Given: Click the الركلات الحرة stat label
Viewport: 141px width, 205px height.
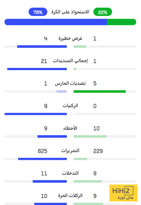Looking at the screenshot, I should [70, 196].
